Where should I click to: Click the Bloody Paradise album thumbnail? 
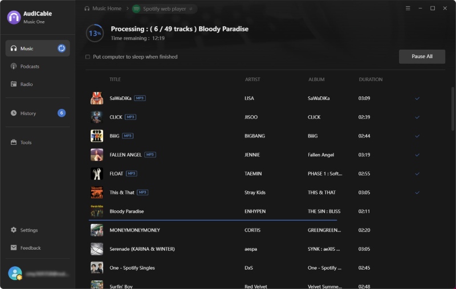[x=97, y=211]
